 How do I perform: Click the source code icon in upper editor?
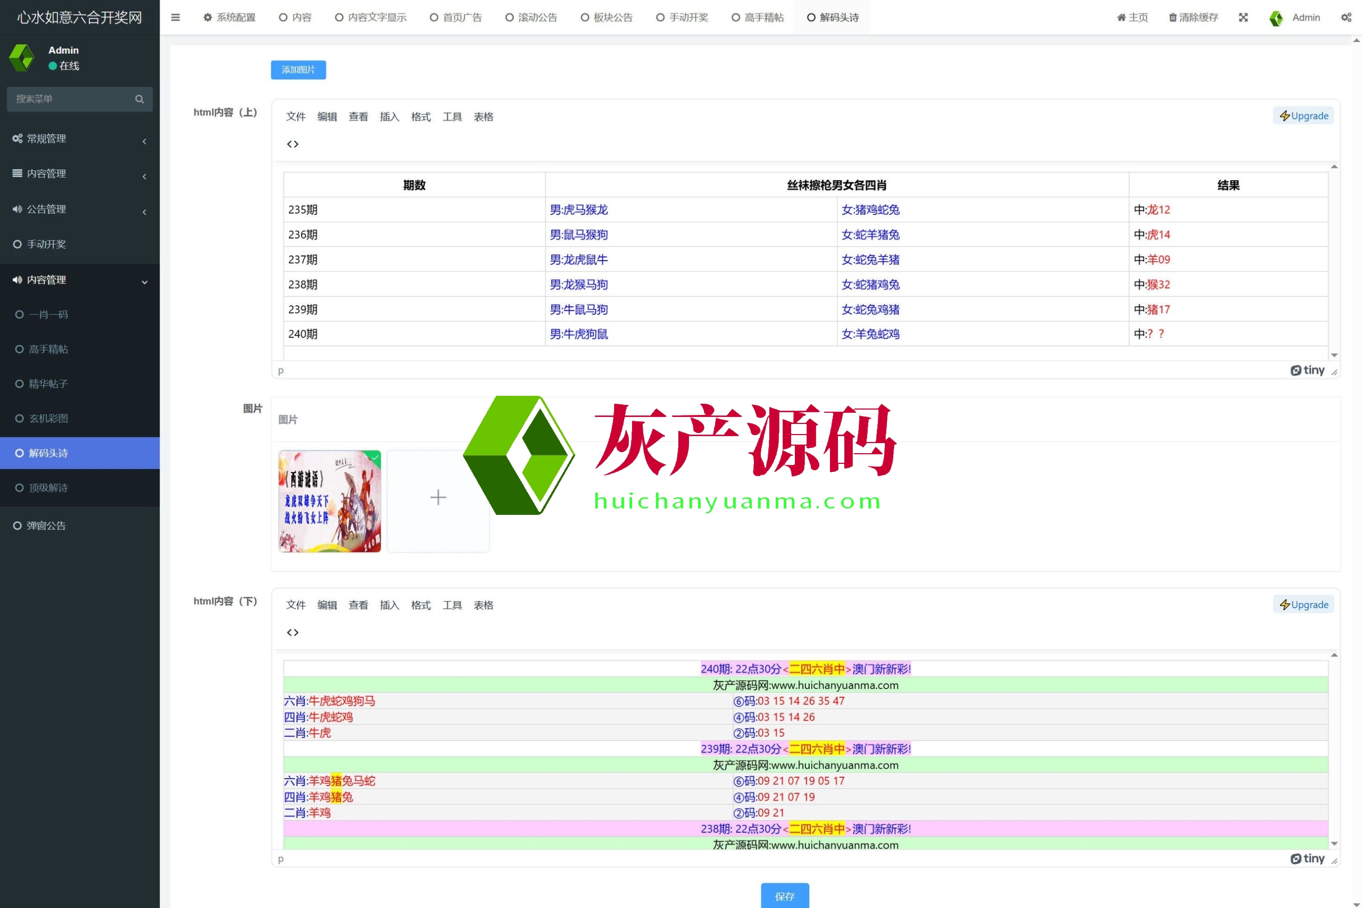pyautogui.click(x=293, y=144)
